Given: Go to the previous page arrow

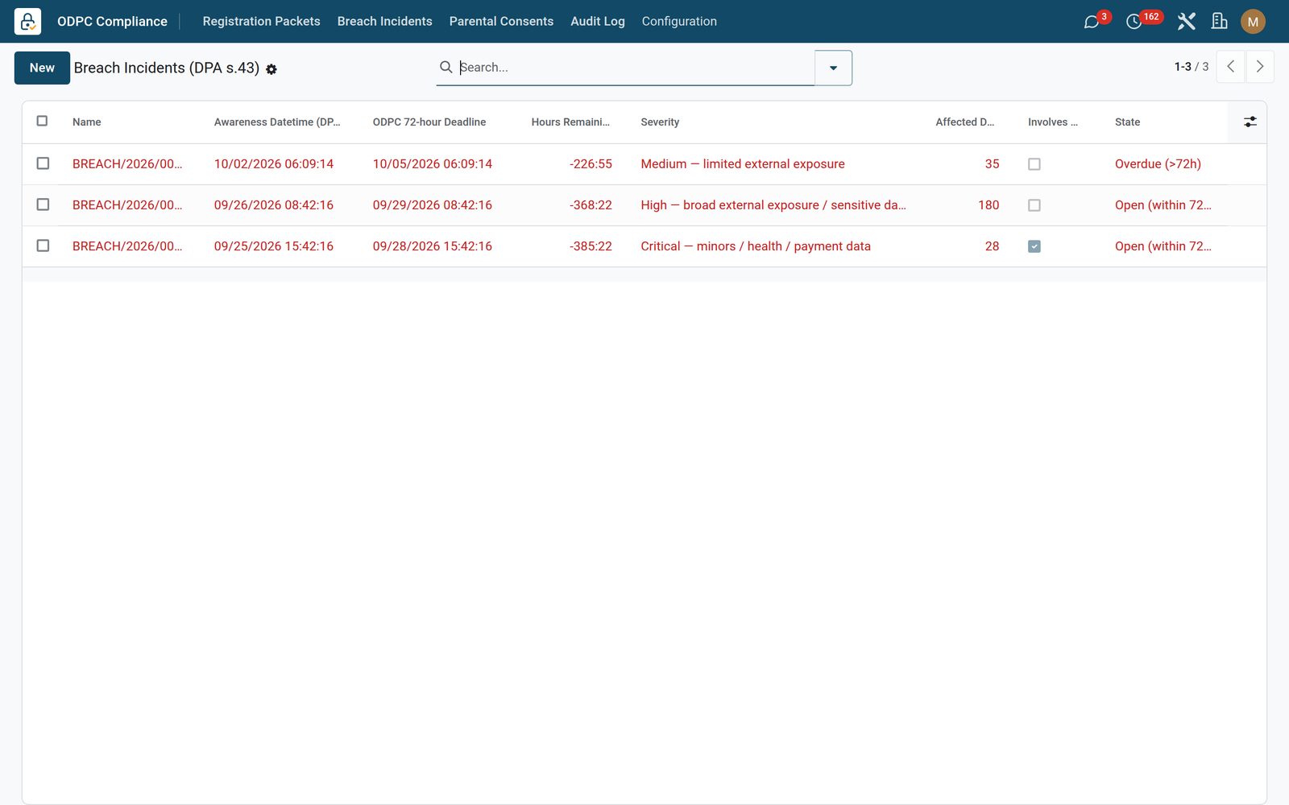Looking at the screenshot, I should (x=1230, y=67).
